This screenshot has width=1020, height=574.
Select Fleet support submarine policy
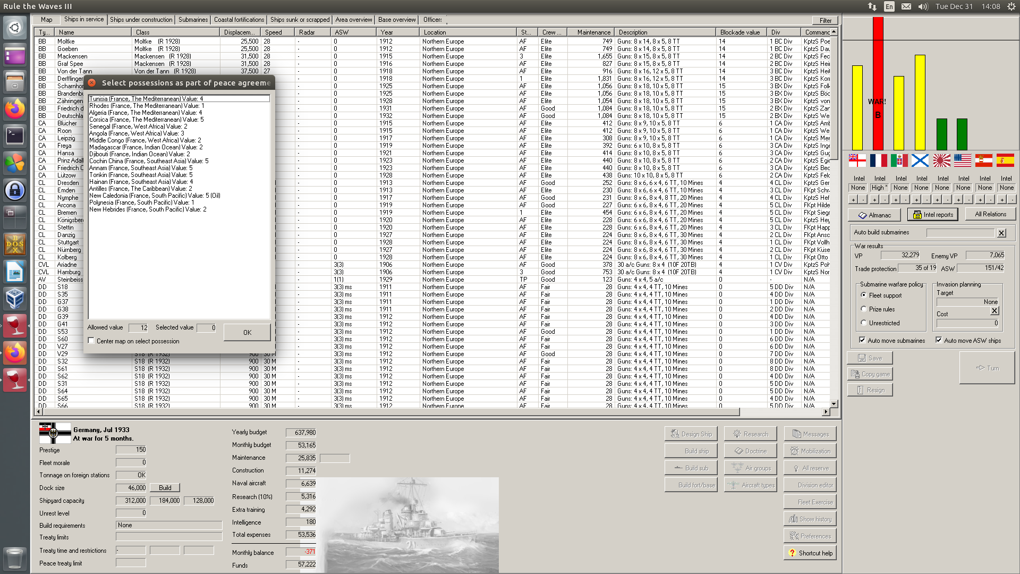(x=864, y=295)
